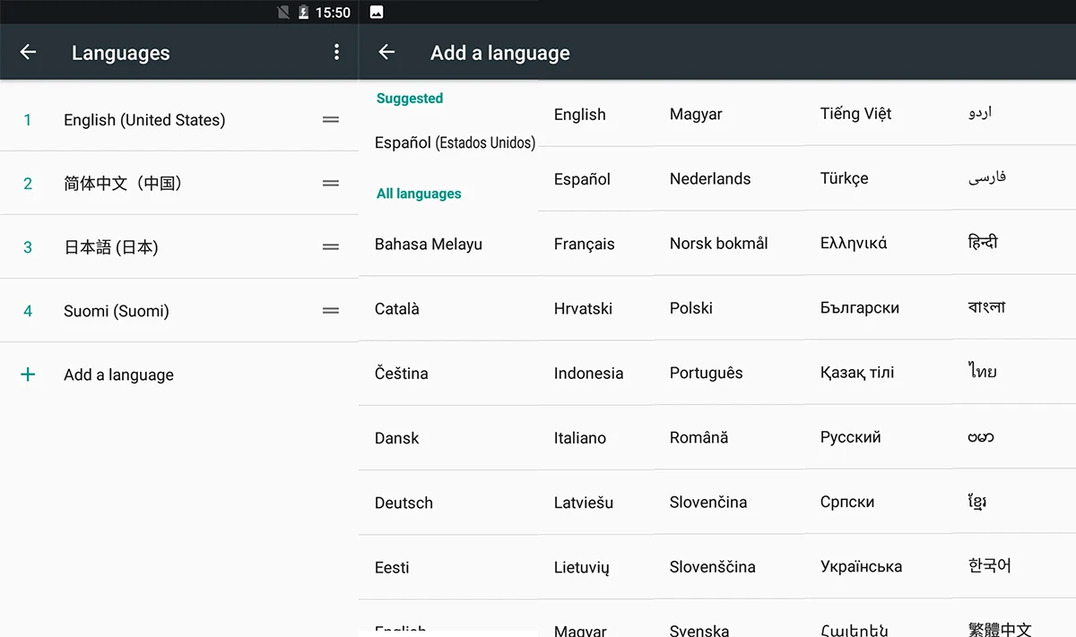Select the Add a language row

click(179, 374)
